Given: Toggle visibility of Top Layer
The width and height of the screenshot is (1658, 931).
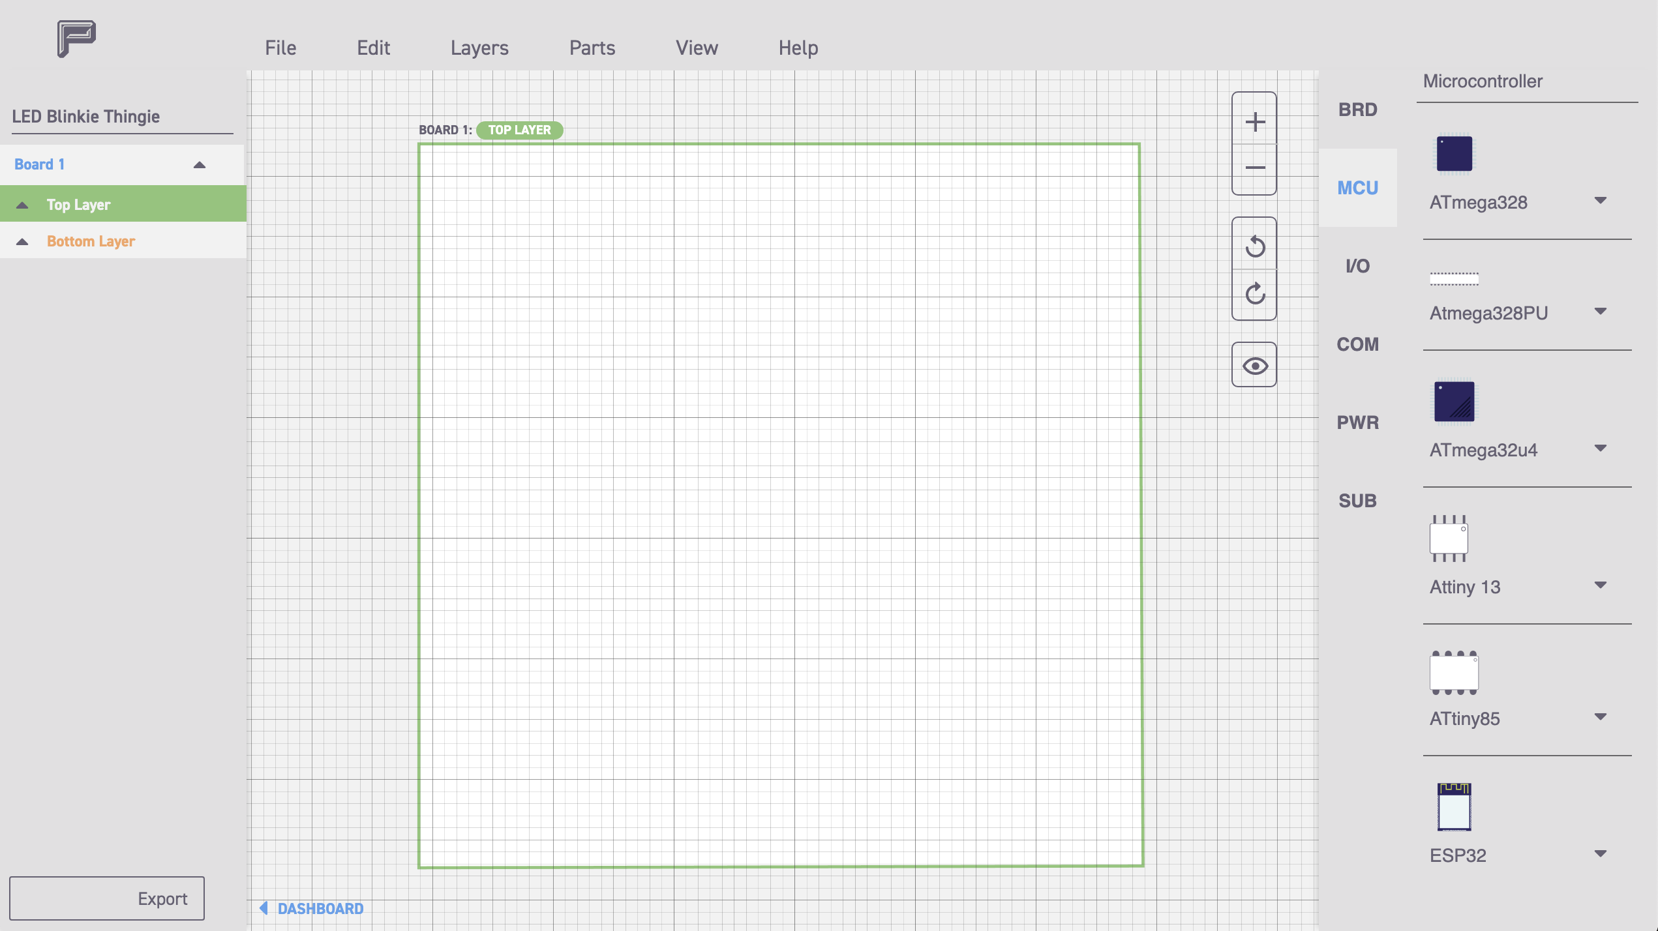Looking at the screenshot, I should (x=23, y=205).
